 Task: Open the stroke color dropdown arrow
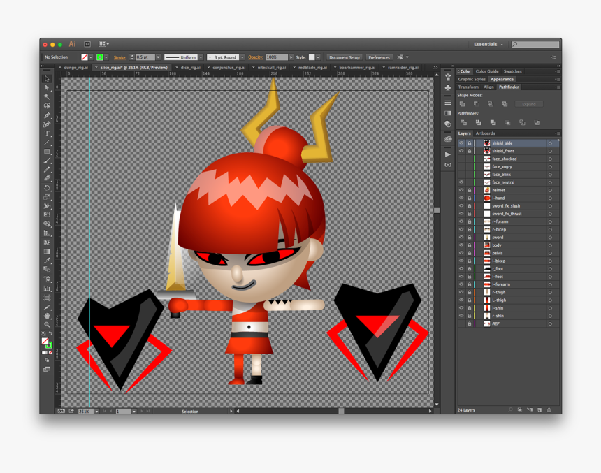(106, 57)
